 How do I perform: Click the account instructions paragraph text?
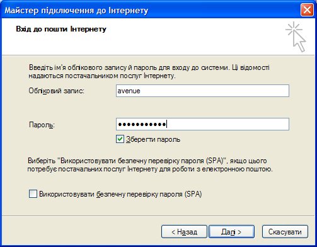[x=149, y=72]
